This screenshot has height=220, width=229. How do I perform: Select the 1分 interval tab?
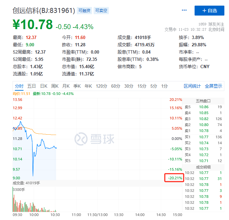(164, 86)
